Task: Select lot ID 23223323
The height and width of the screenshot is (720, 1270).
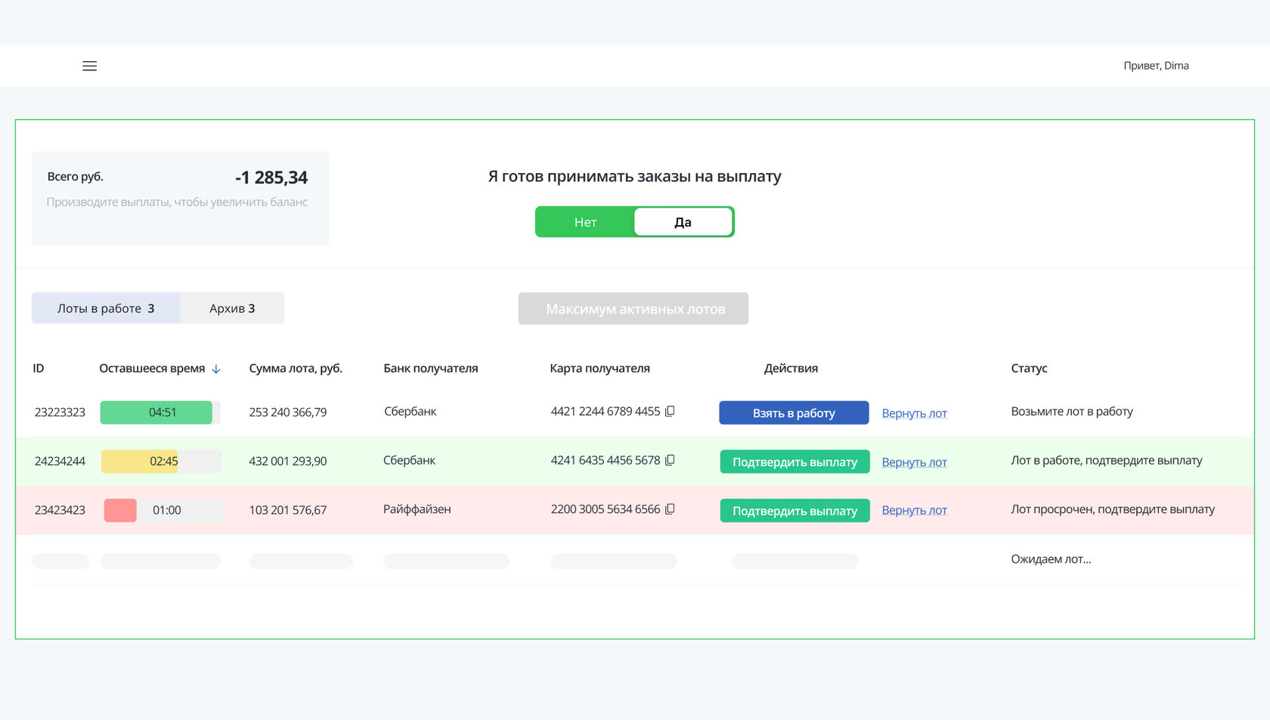Action: [60, 413]
